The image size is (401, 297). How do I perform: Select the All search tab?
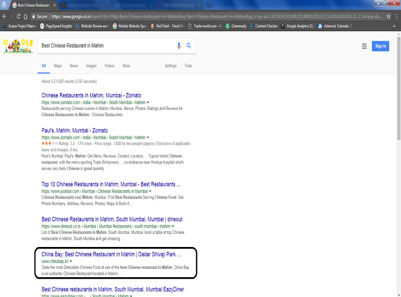click(44, 66)
